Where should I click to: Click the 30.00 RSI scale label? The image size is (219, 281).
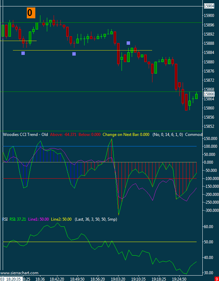coord(209,273)
